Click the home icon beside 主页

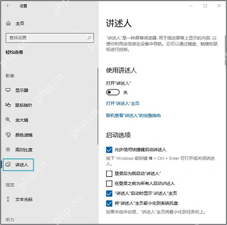click(x=8, y=23)
